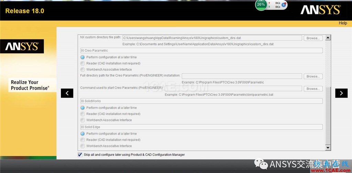Open the Help link
This screenshot has height=173, width=352.
pos(343,23)
